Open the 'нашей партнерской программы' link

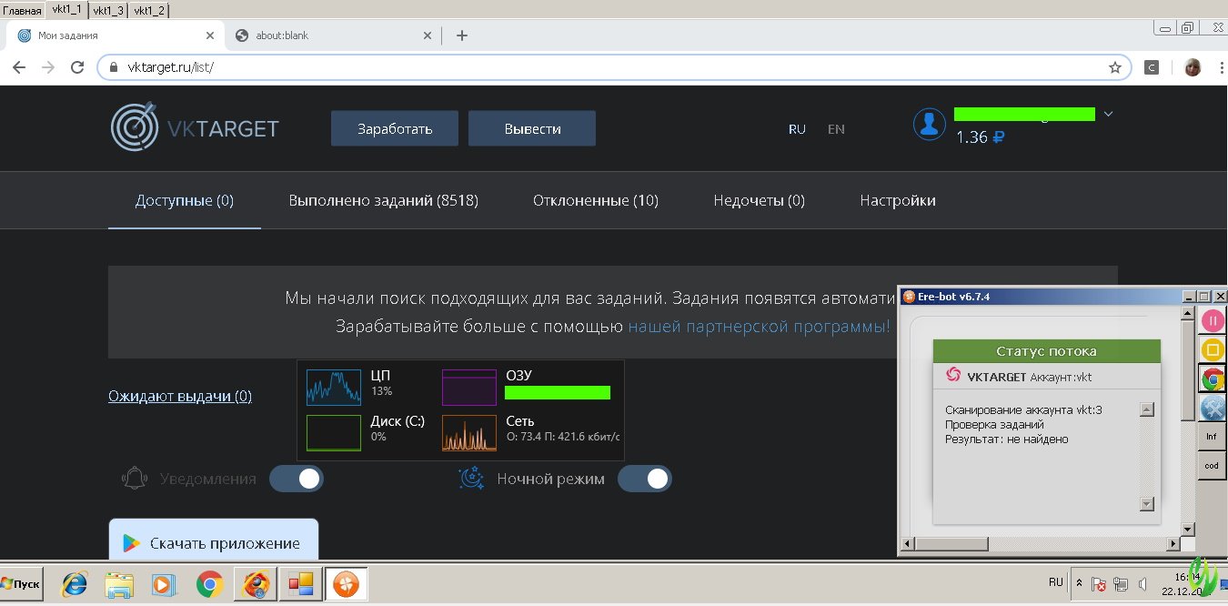coord(759,327)
